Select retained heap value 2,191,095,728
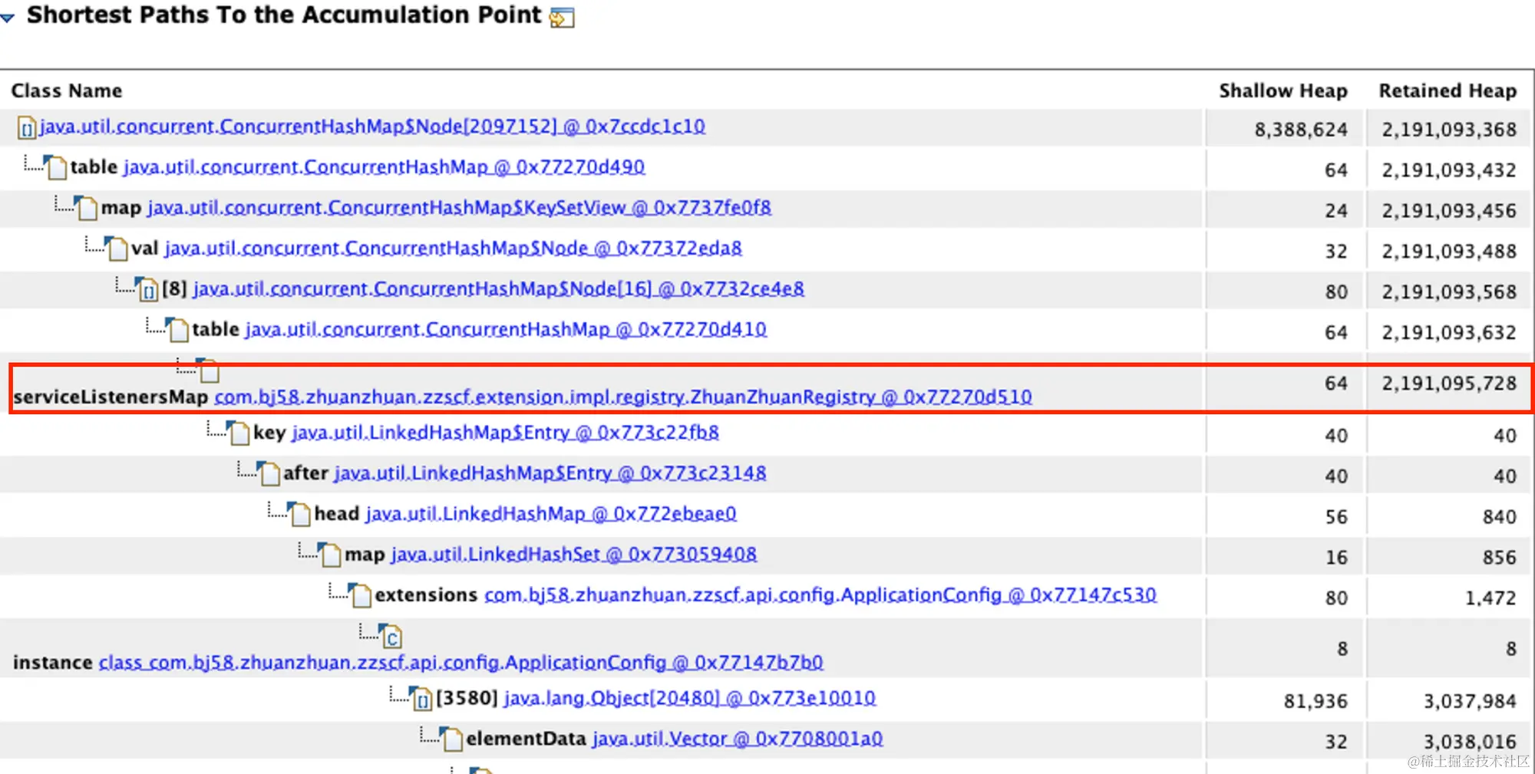Viewport: 1535px width, 774px height. (x=1449, y=384)
